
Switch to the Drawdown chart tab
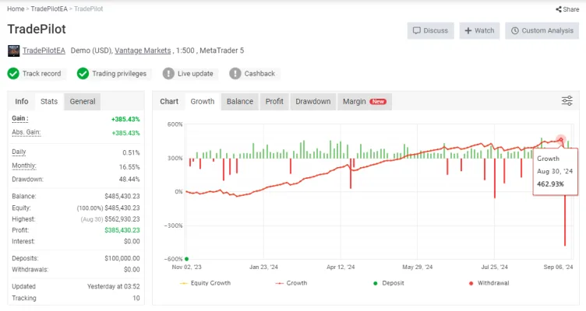(312, 101)
